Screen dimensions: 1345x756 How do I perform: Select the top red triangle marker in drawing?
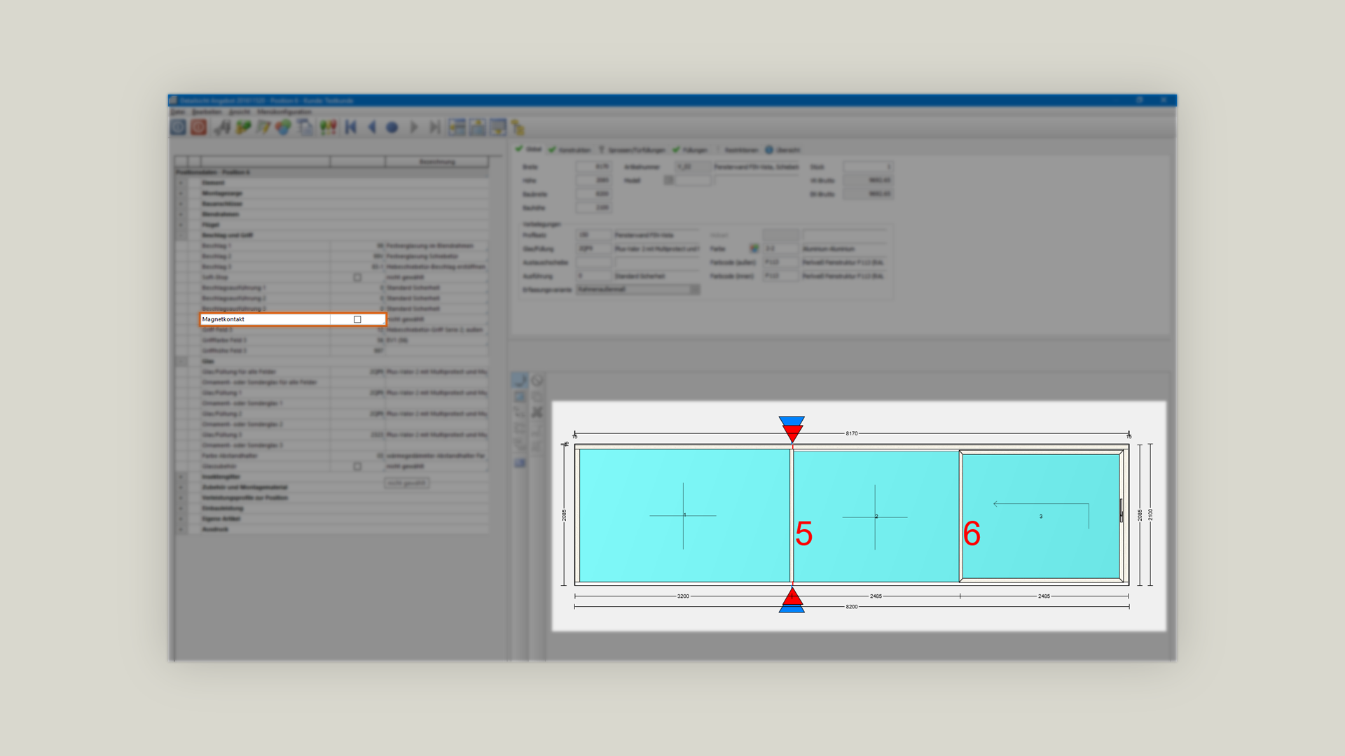[x=792, y=433]
